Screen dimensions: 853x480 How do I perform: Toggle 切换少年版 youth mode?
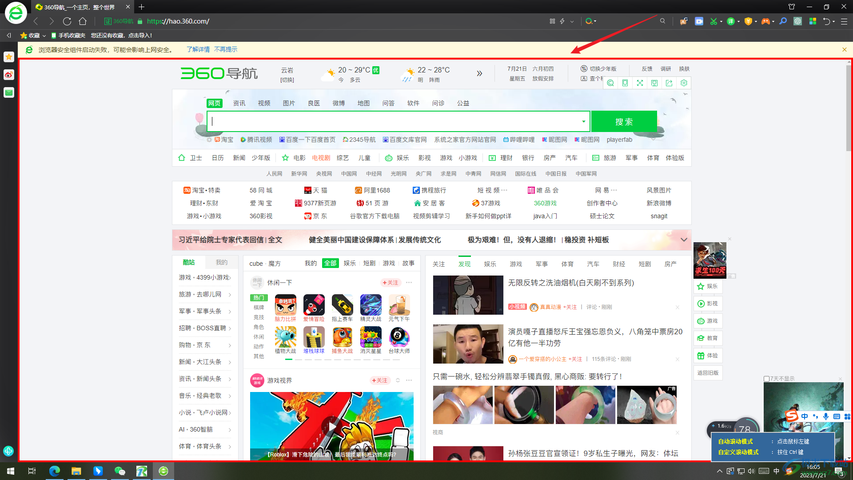pos(598,69)
